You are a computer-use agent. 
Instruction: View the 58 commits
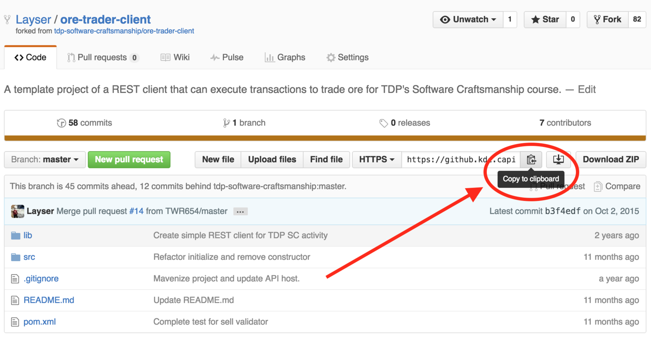(x=84, y=123)
